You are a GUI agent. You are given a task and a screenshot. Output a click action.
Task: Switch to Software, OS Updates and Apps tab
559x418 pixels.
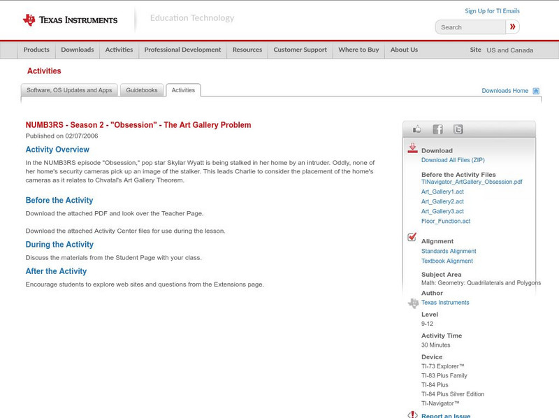point(69,90)
